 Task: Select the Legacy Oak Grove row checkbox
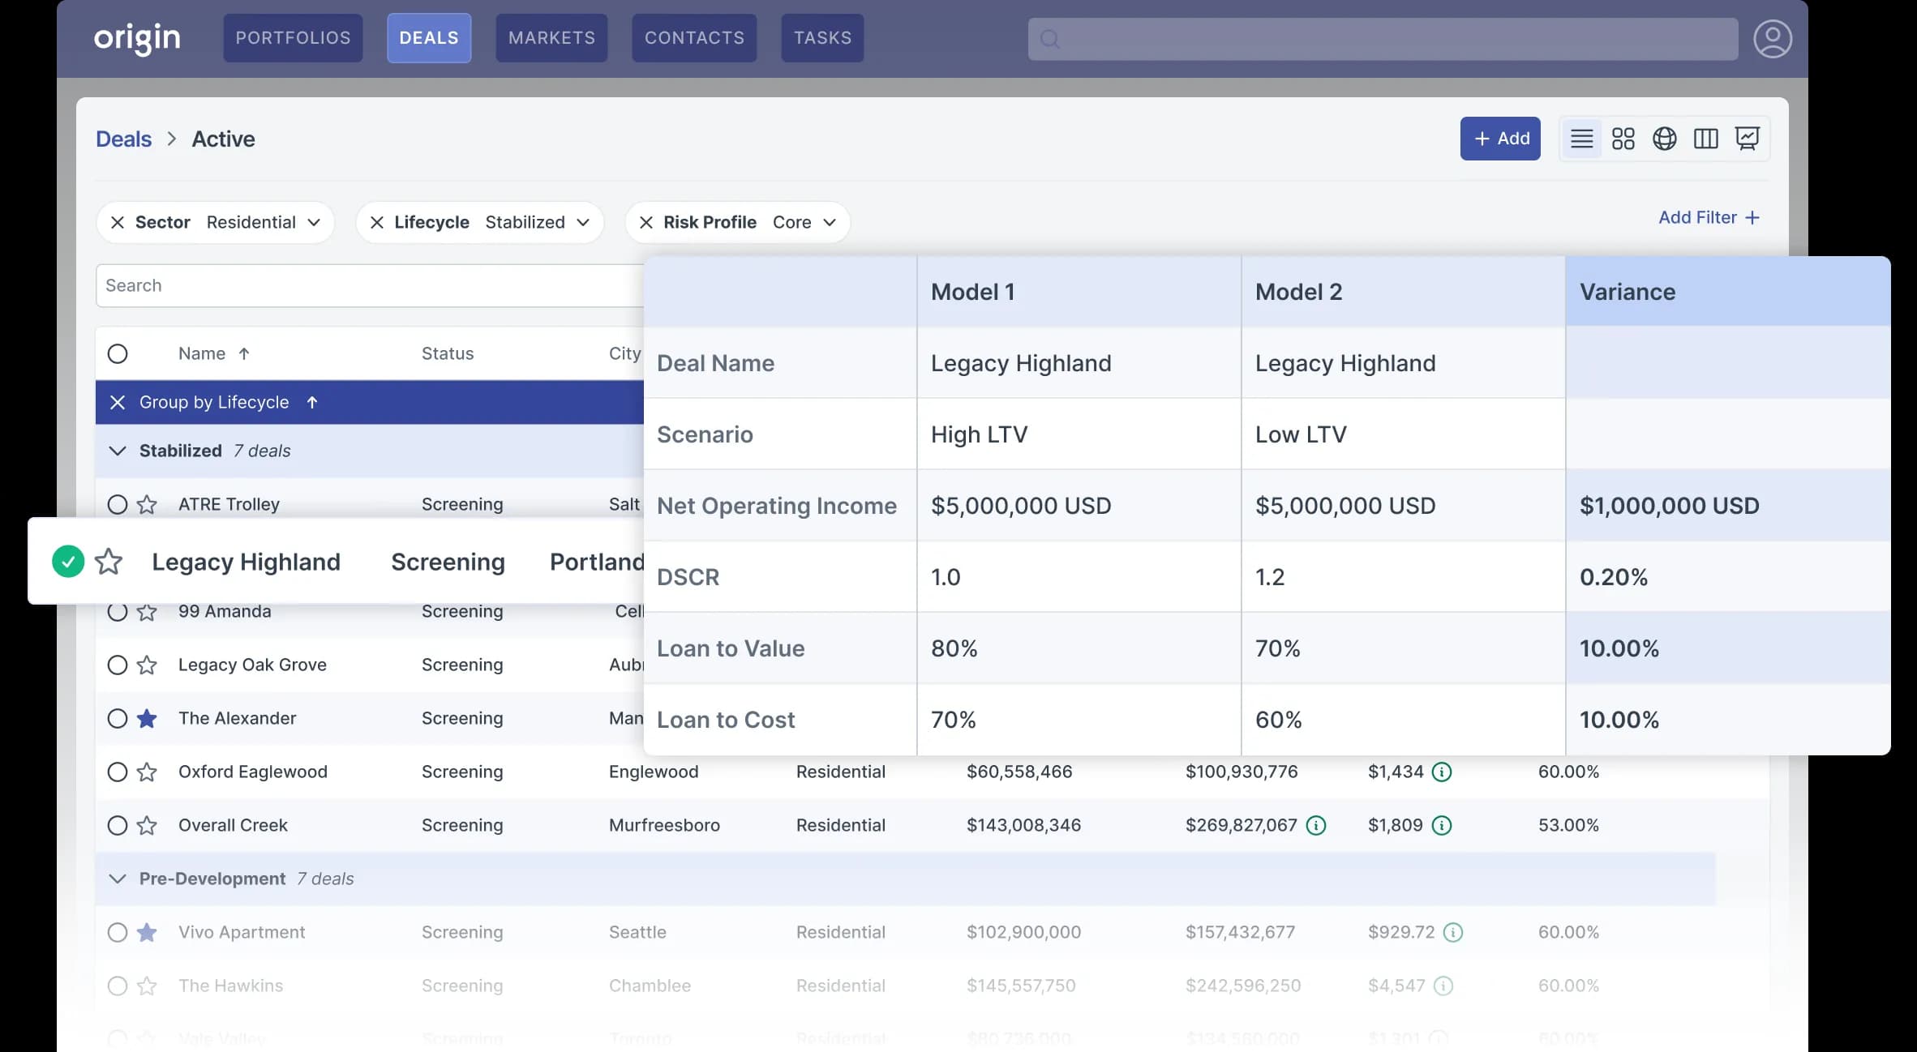click(118, 665)
